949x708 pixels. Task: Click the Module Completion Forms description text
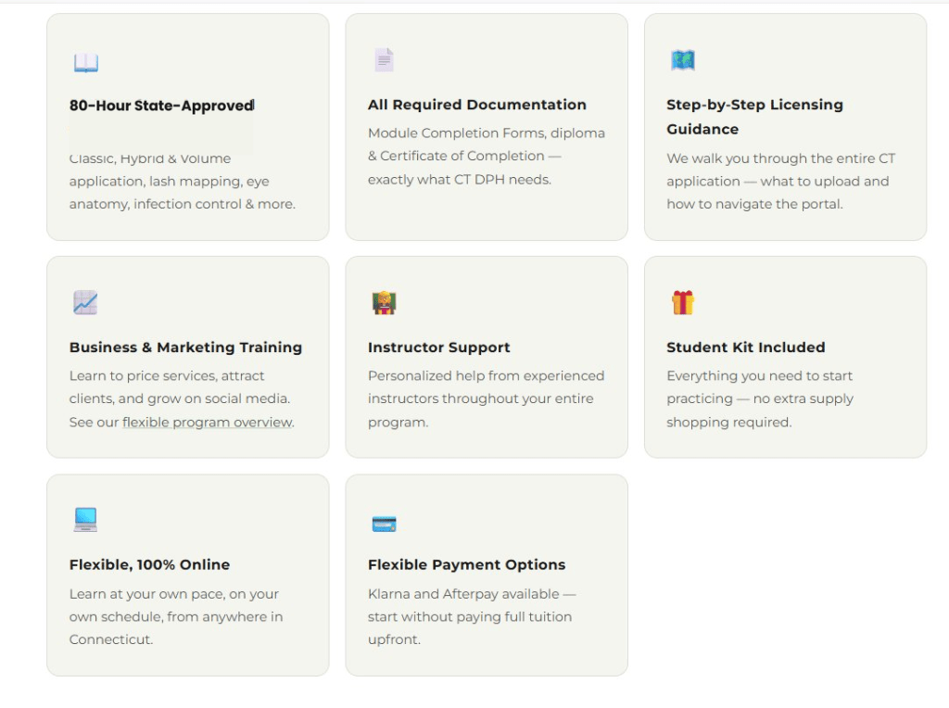(x=486, y=156)
